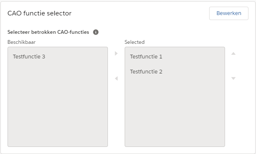
Task: Move selected item up with up arrow
Action: [x=233, y=53]
